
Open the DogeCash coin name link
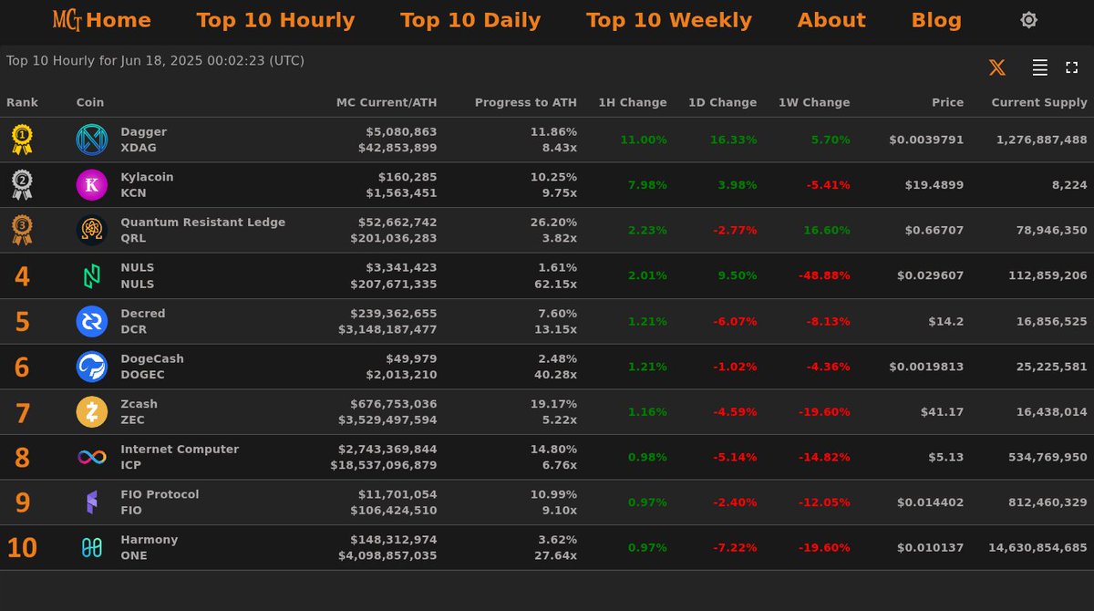coord(152,359)
